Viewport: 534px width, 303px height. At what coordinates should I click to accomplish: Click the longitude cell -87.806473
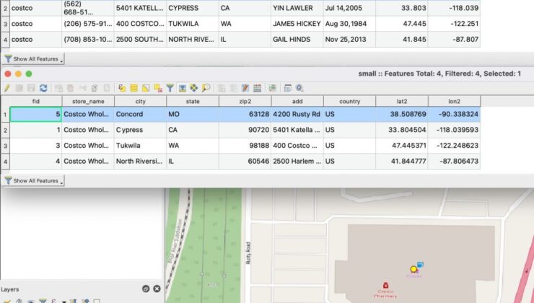(455, 161)
